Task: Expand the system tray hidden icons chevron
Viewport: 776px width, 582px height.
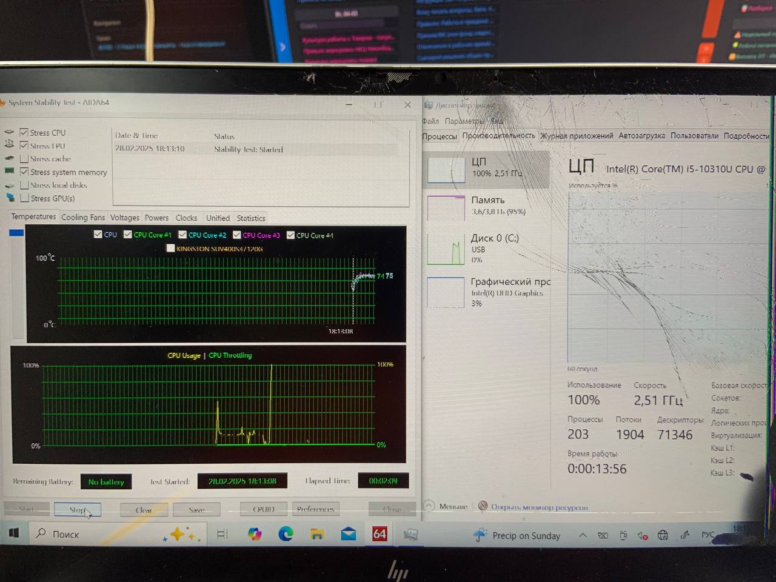Action: (x=582, y=535)
